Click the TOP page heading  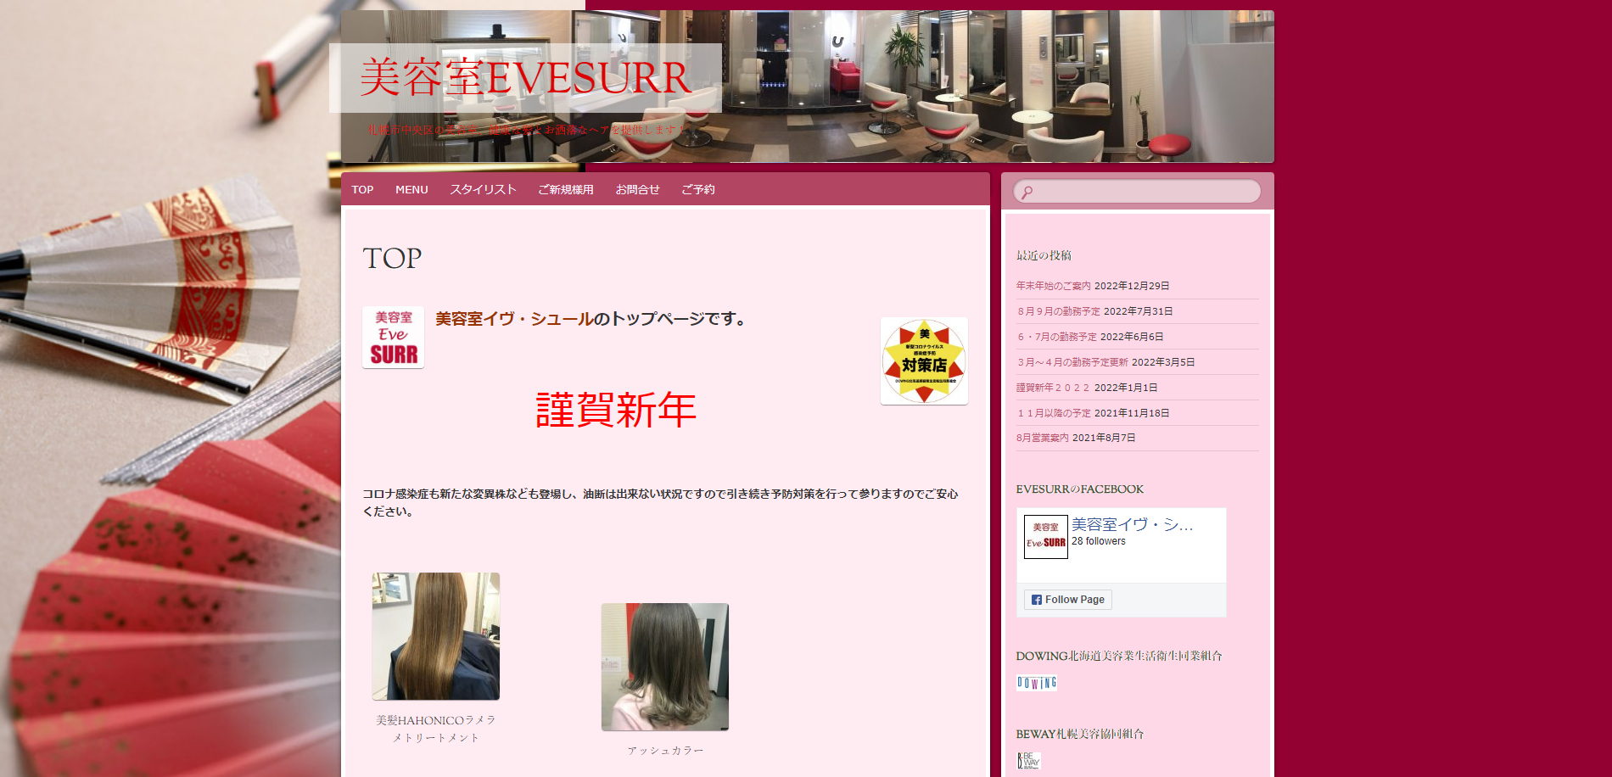pos(392,258)
